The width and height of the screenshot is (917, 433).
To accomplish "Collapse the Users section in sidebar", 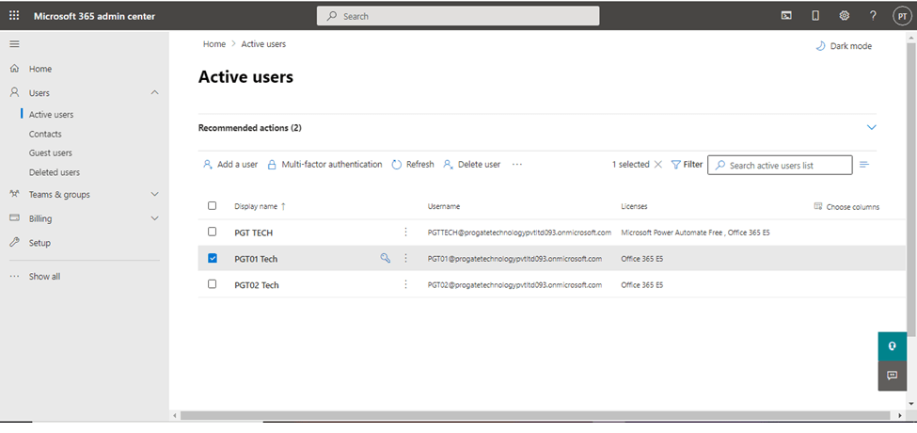I will coord(155,92).
